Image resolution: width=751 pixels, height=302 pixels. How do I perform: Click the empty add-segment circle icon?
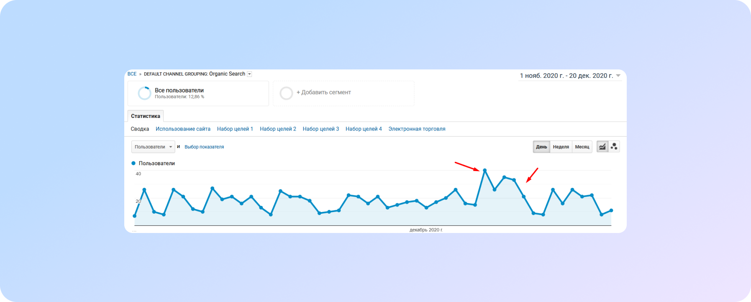point(286,93)
